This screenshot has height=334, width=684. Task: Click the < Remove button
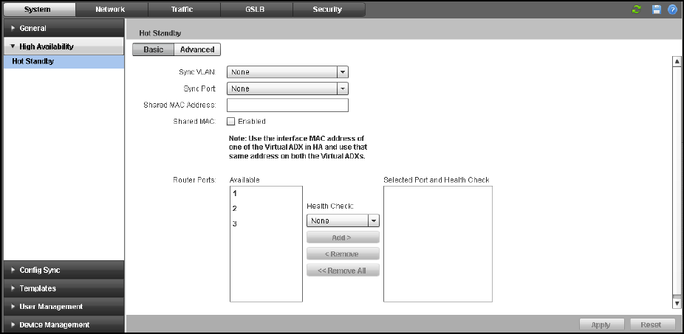(343, 254)
